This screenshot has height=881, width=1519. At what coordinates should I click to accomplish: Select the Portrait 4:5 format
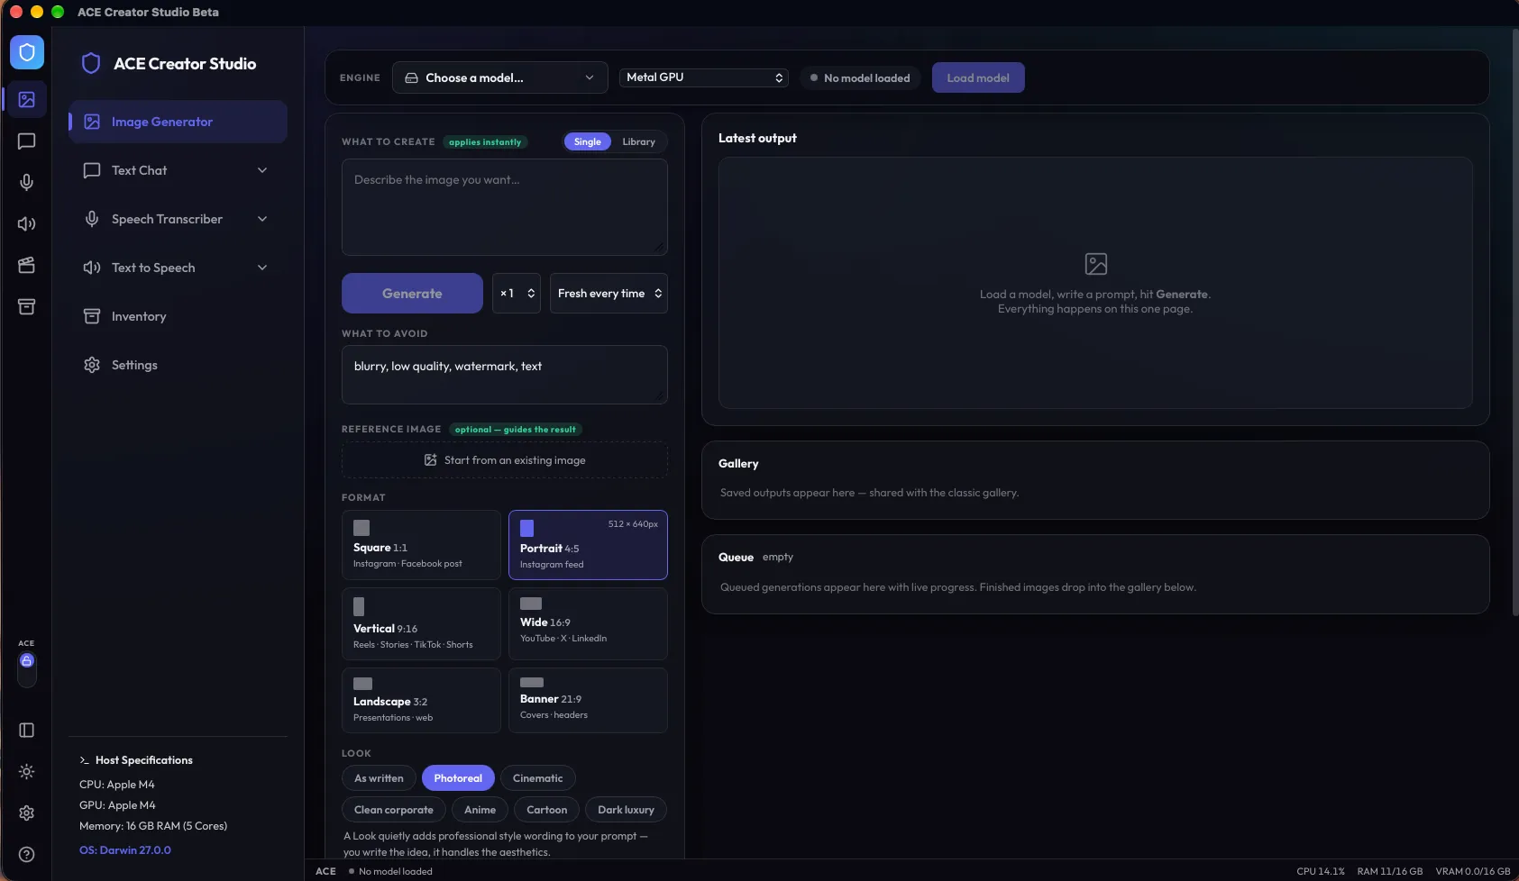click(x=588, y=545)
